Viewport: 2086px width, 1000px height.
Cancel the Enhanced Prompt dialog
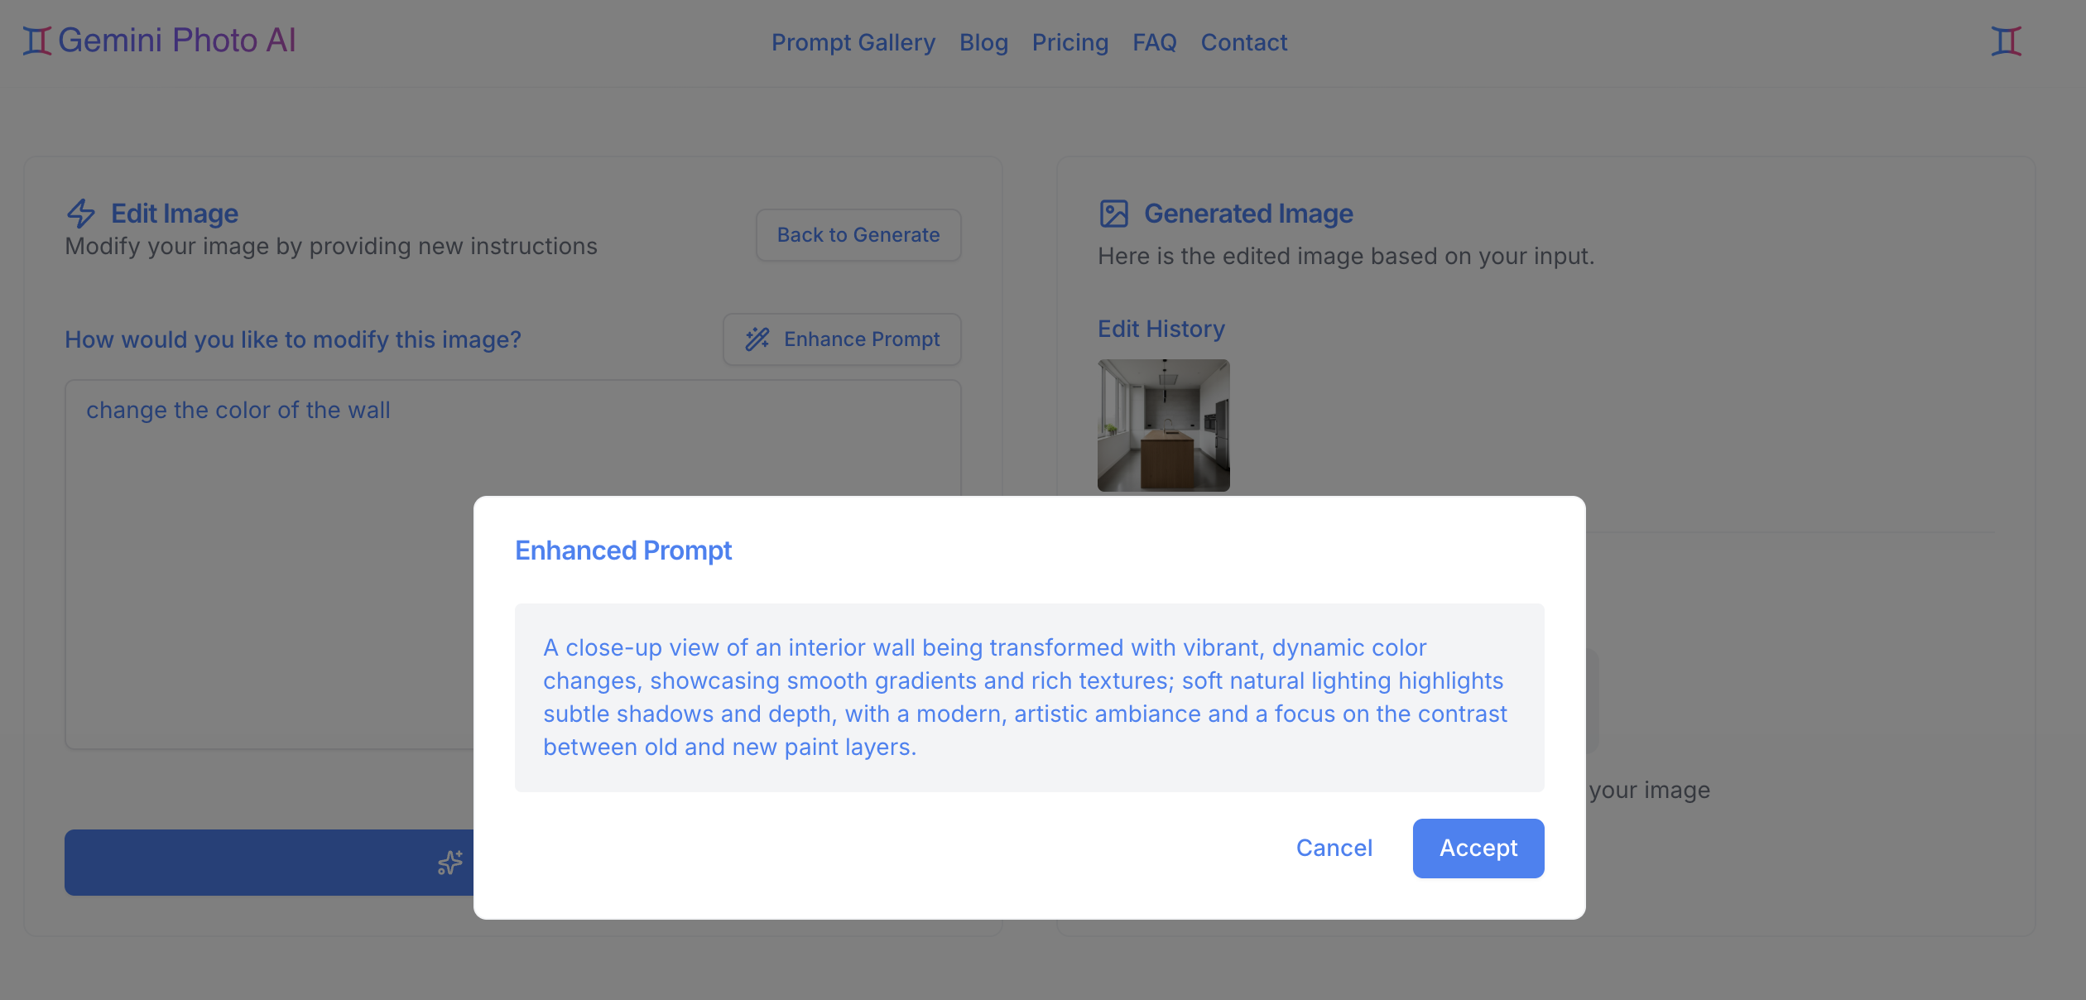pos(1334,848)
